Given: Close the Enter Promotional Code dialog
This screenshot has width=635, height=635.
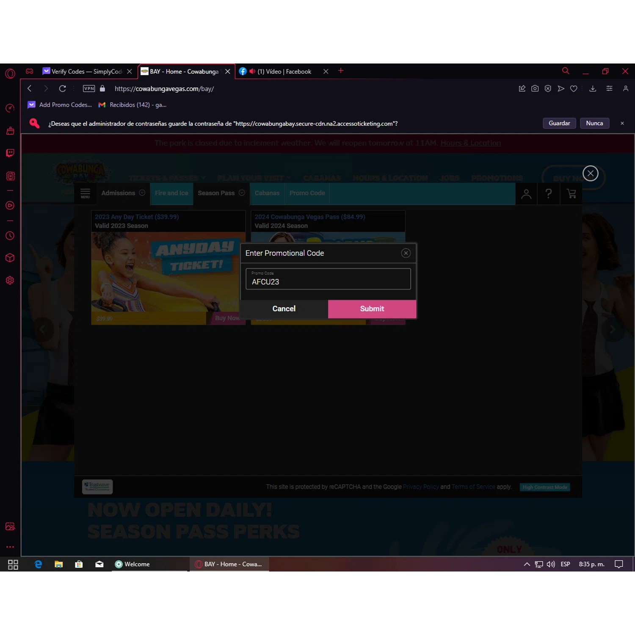Looking at the screenshot, I should click(x=406, y=253).
